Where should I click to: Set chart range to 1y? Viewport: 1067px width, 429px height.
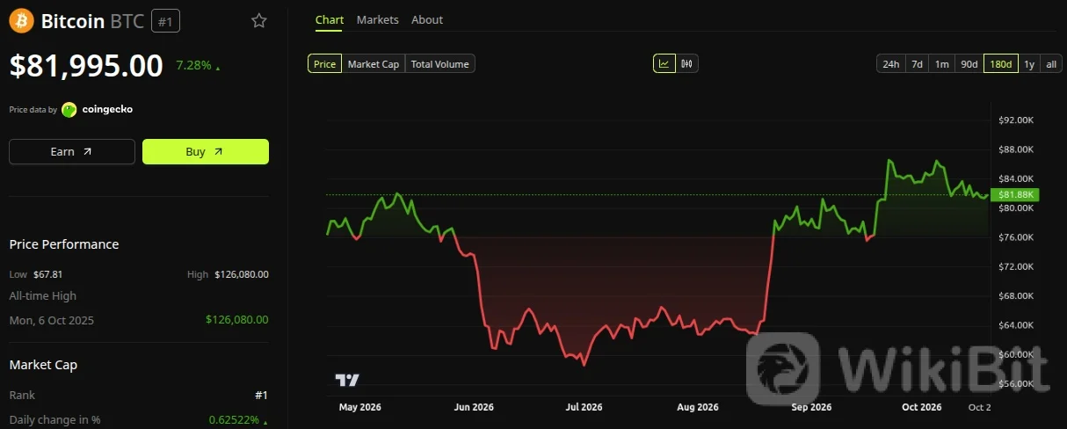[1029, 63]
